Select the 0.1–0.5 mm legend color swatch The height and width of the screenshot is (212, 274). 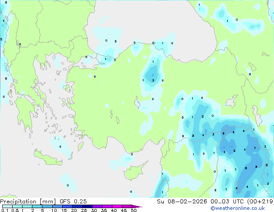(7, 206)
